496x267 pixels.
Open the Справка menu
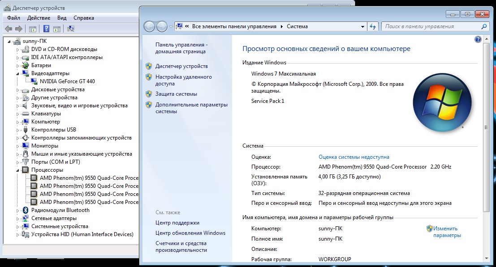[x=84, y=18]
